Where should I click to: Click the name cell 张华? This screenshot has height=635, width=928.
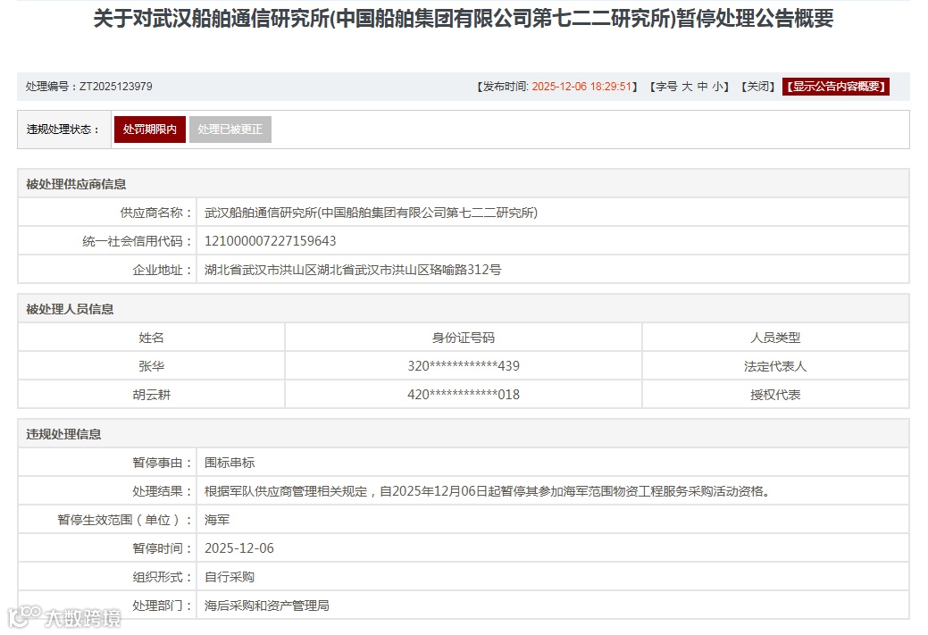[152, 366]
